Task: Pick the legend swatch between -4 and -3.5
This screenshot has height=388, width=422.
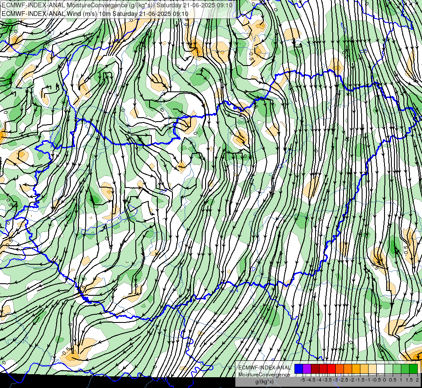Action: point(323,369)
